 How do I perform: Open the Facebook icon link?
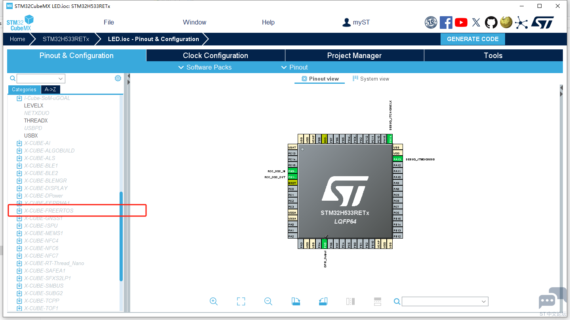pos(446,23)
